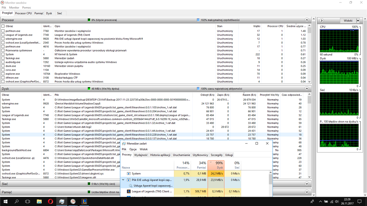Expand the Sieć section

click(307, 184)
